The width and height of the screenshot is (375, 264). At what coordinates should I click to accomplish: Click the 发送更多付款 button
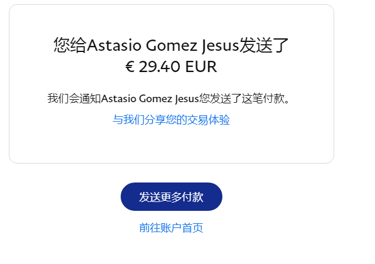click(x=172, y=197)
